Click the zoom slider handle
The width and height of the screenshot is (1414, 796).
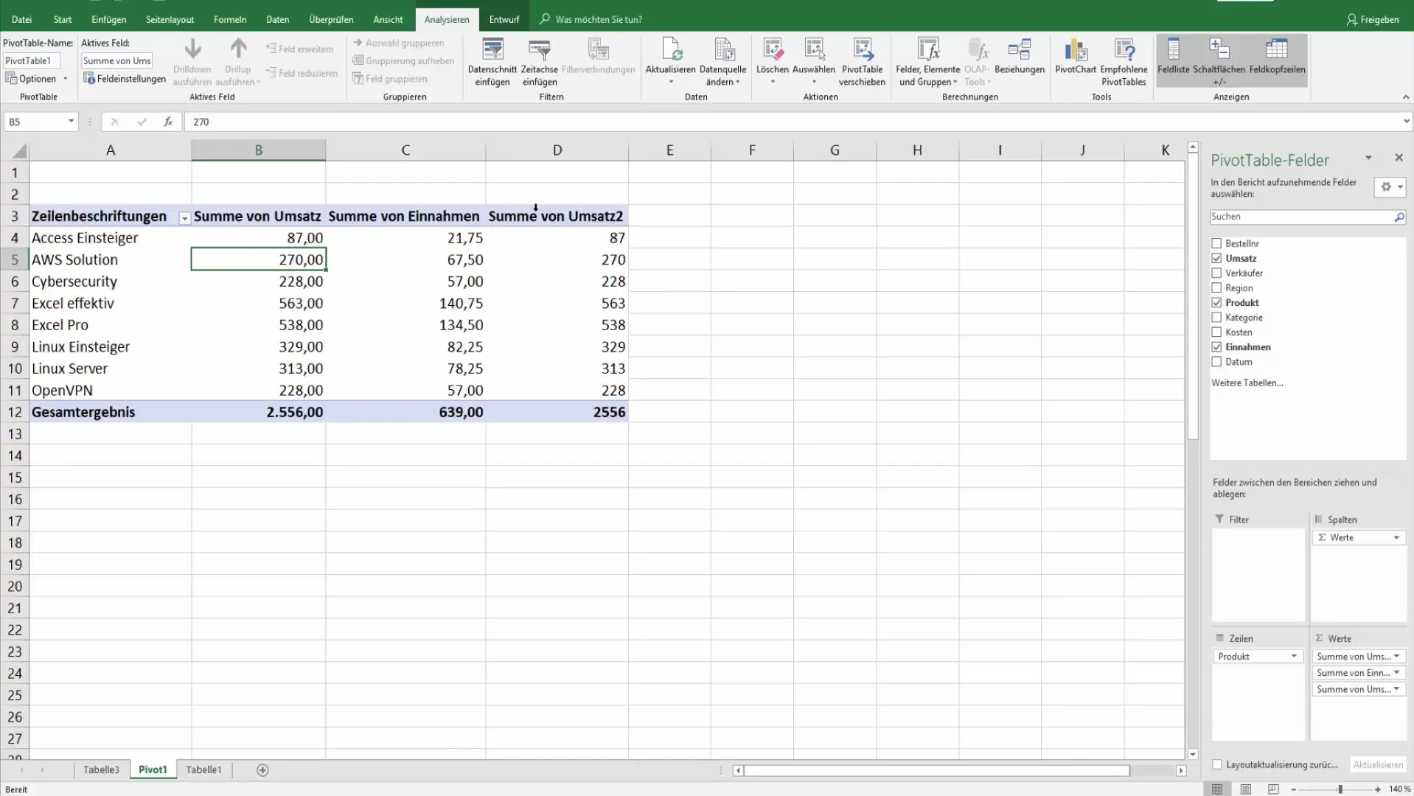[1340, 789]
